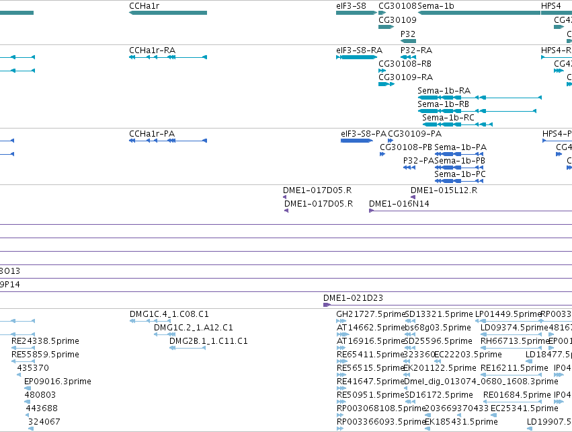The width and height of the screenshot is (572, 432).
Task: Click the Dmel_dig_013074_0680_1608.3prime label
Action: click(481, 382)
